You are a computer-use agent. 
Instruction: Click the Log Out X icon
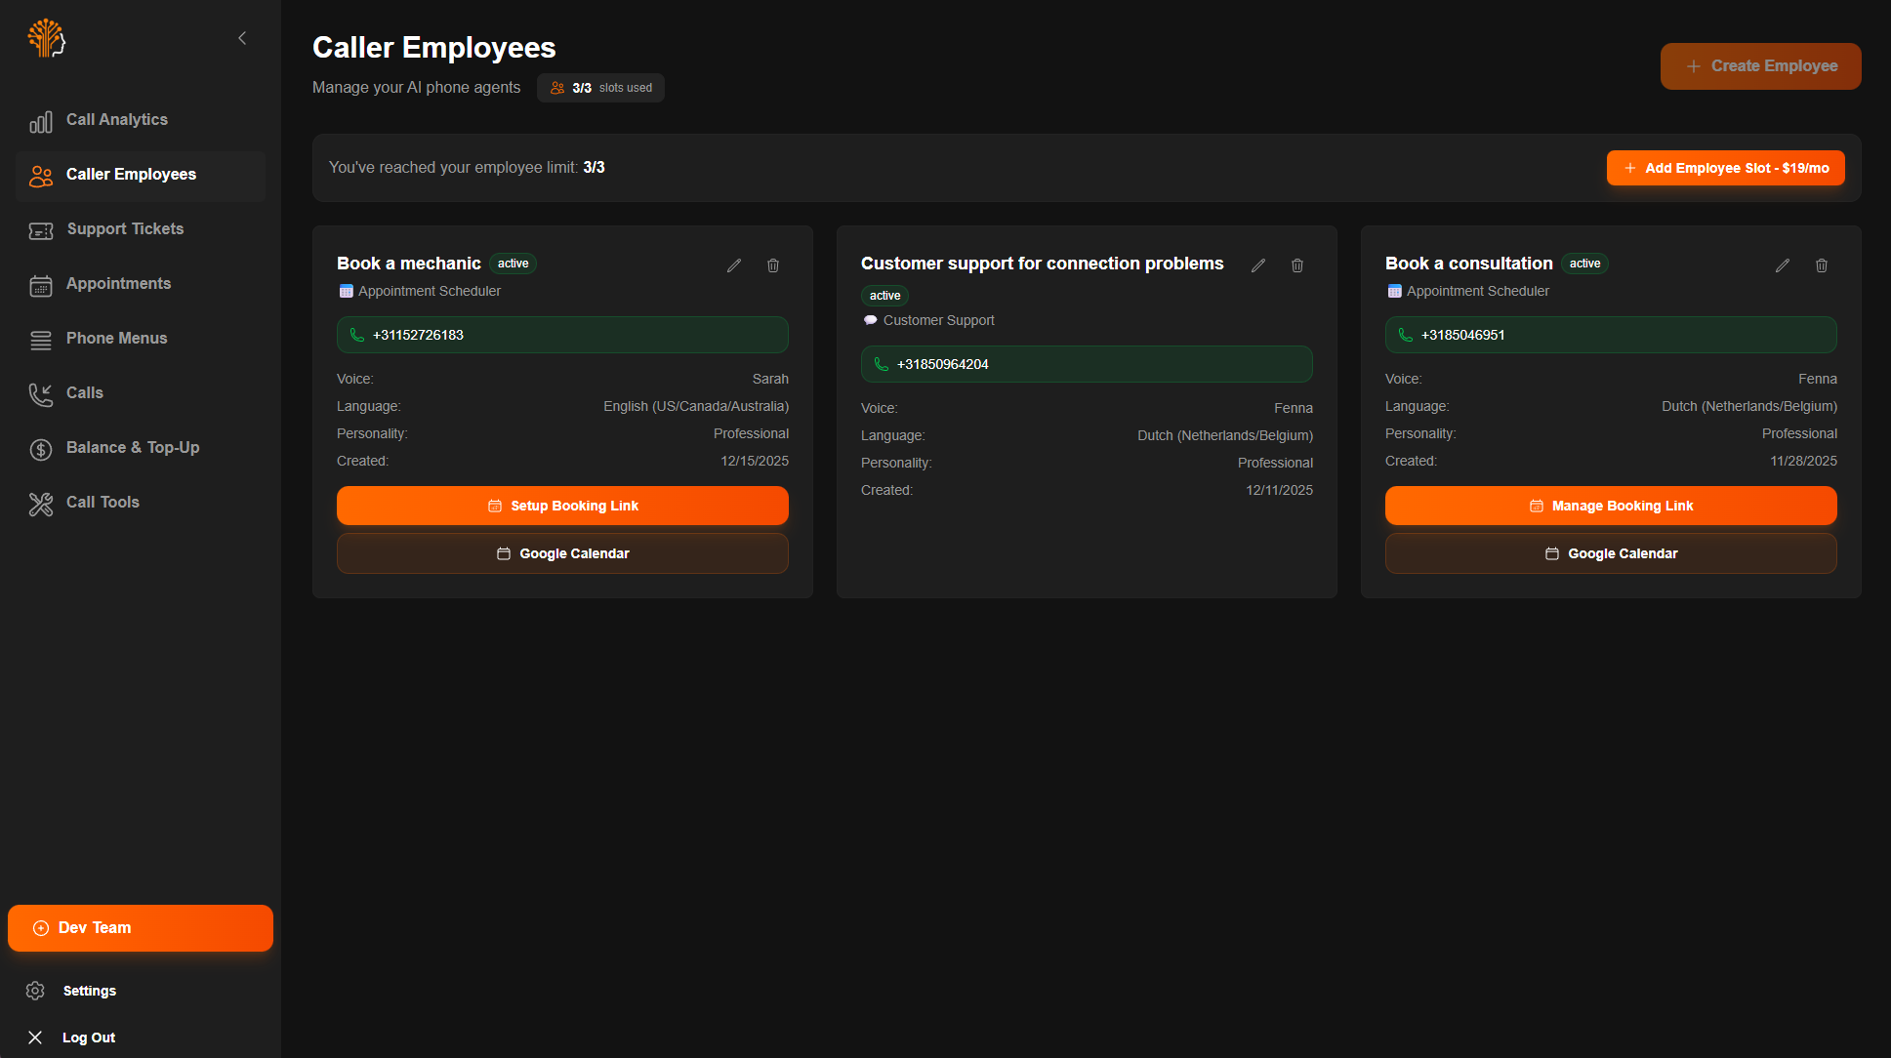tap(35, 1038)
